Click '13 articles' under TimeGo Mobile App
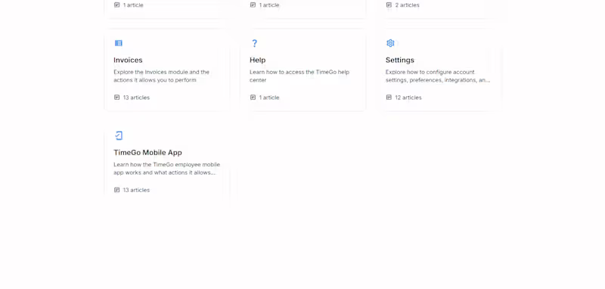 pyautogui.click(x=136, y=190)
